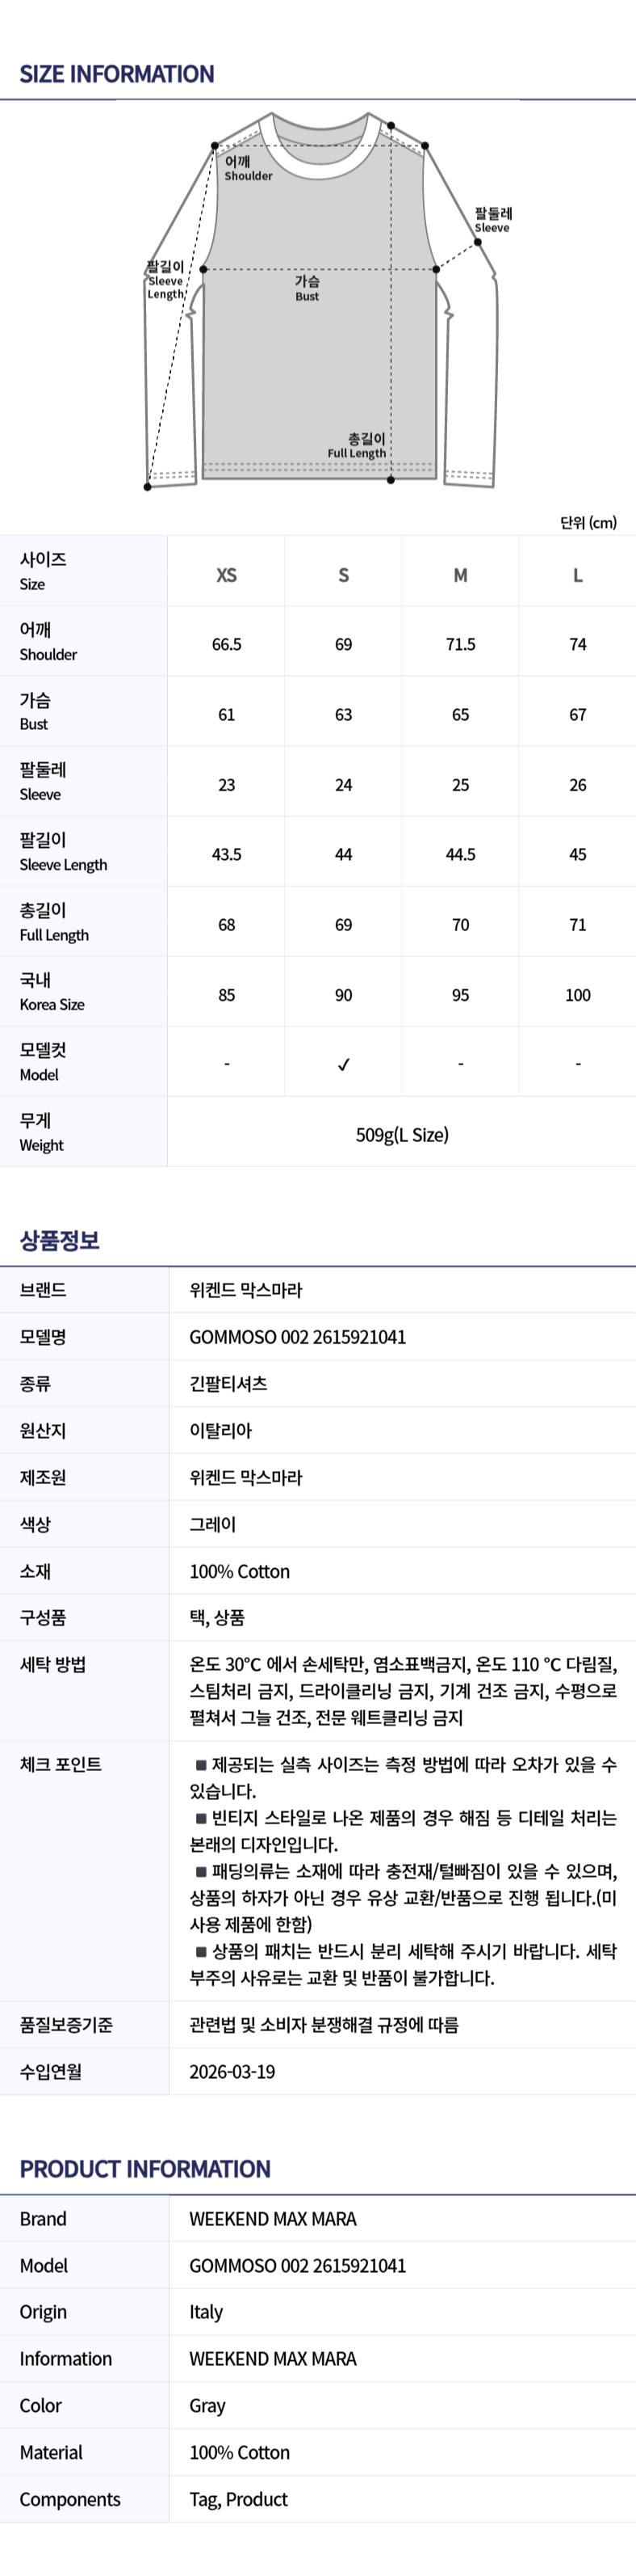The image size is (636, 2576).
Task: Click the 509g(L Size) weight cell
Action: pyautogui.click(x=401, y=1135)
